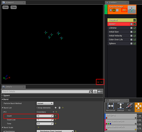The width and height of the screenshot is (142, 132).
Task: Click the Count Low value field
Action: click(x=45, y=120)
